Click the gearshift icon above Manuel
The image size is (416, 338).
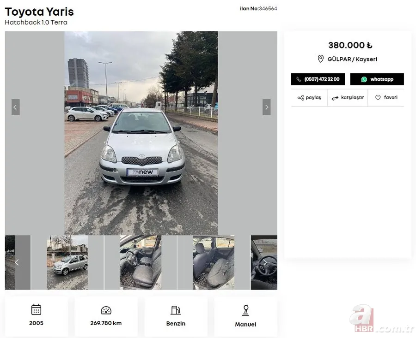tap(245, 310)
